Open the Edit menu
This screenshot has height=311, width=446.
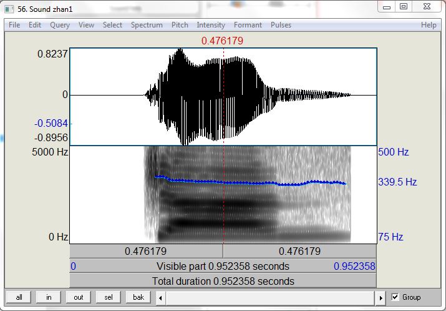click(35, 25)
